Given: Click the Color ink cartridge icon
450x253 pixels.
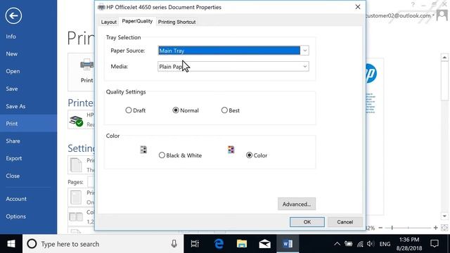Looking at the screenshot, I should pyautogui.click(x=231, y=150).
